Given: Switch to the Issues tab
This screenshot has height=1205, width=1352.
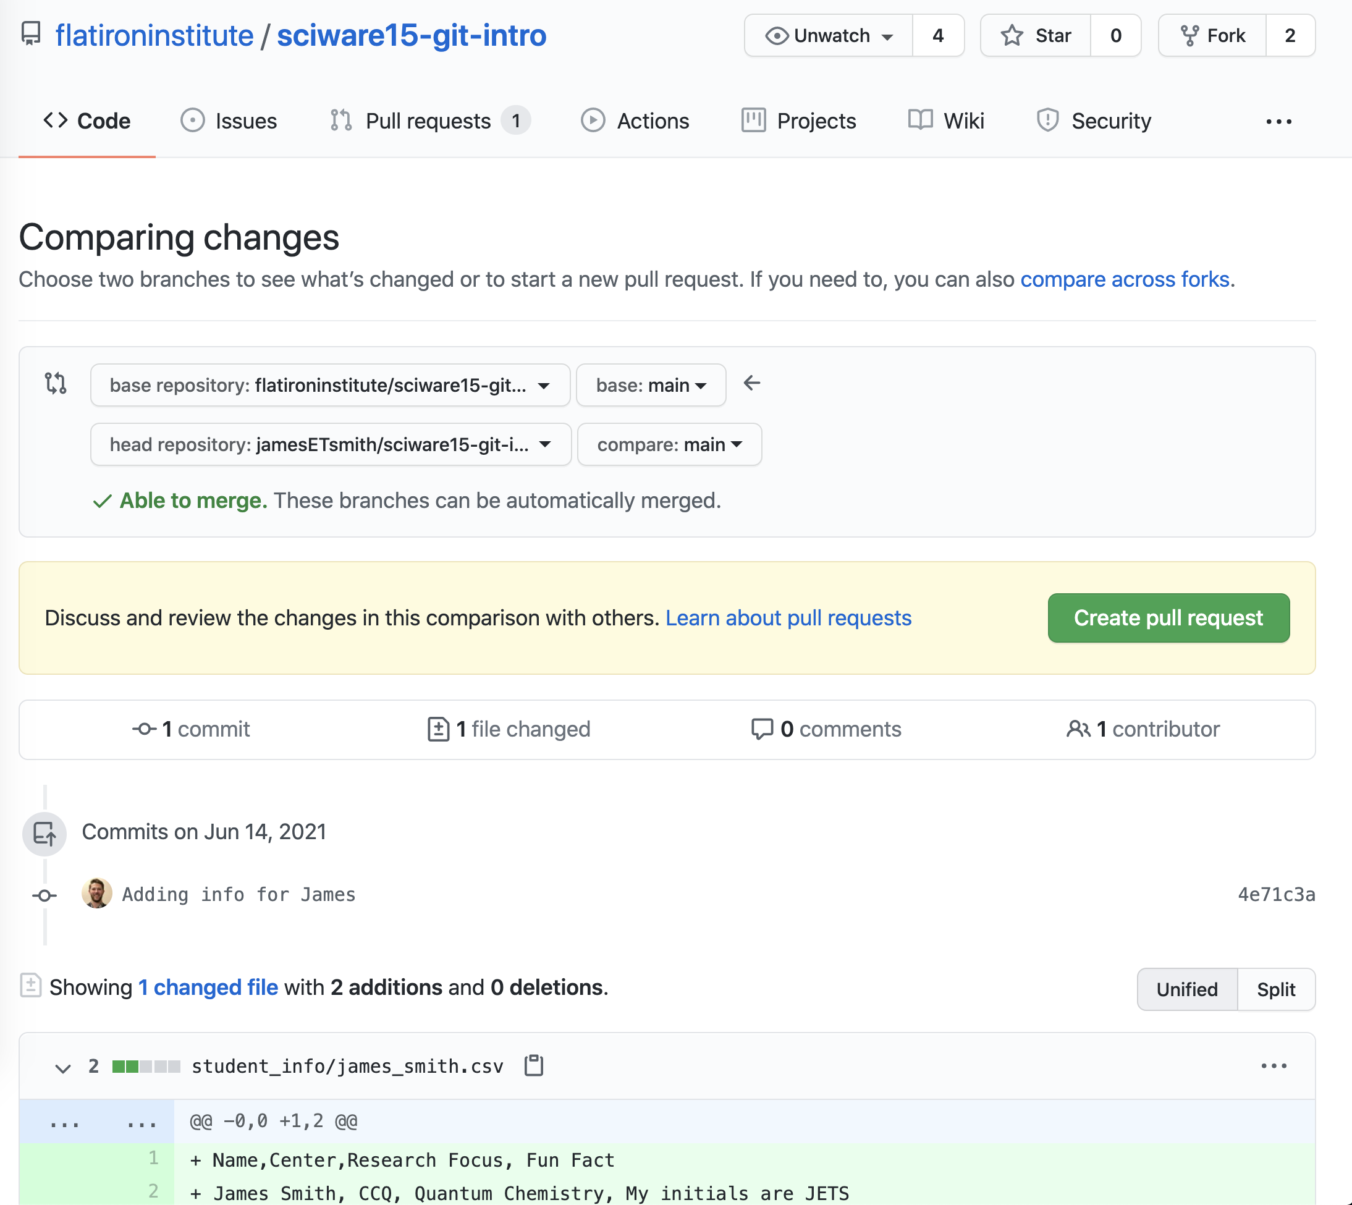Looking at the screenshot, I should click(x=229, y=121).
